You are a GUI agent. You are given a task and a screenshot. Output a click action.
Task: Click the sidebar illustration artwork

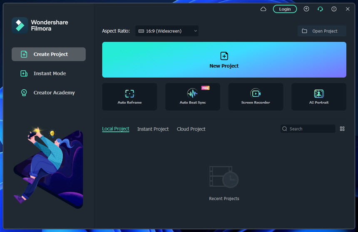click(48, 168)
